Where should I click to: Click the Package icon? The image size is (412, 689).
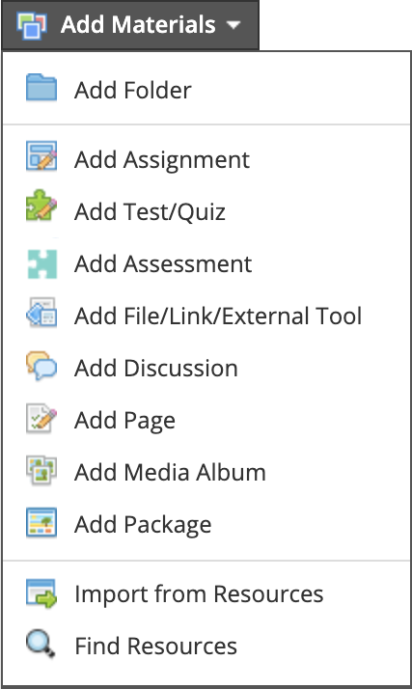[41, 522]
